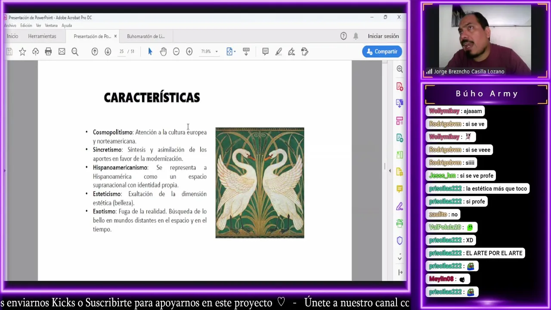Click the word Hispanoamericanismo bullet
Screen dimensions: 551x310
point(120,167)
